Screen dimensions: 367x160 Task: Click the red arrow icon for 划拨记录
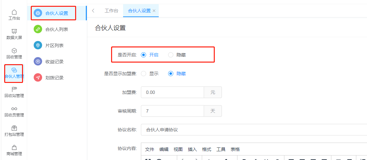[x=38, y=77]
